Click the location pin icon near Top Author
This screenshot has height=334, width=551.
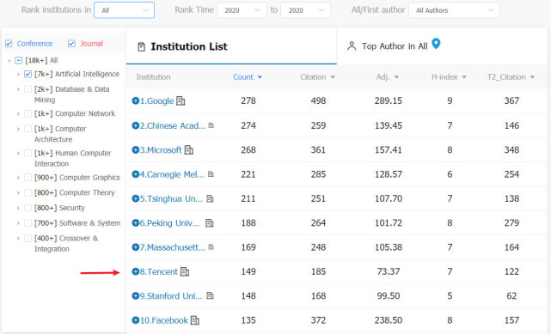tap(436, 44)
